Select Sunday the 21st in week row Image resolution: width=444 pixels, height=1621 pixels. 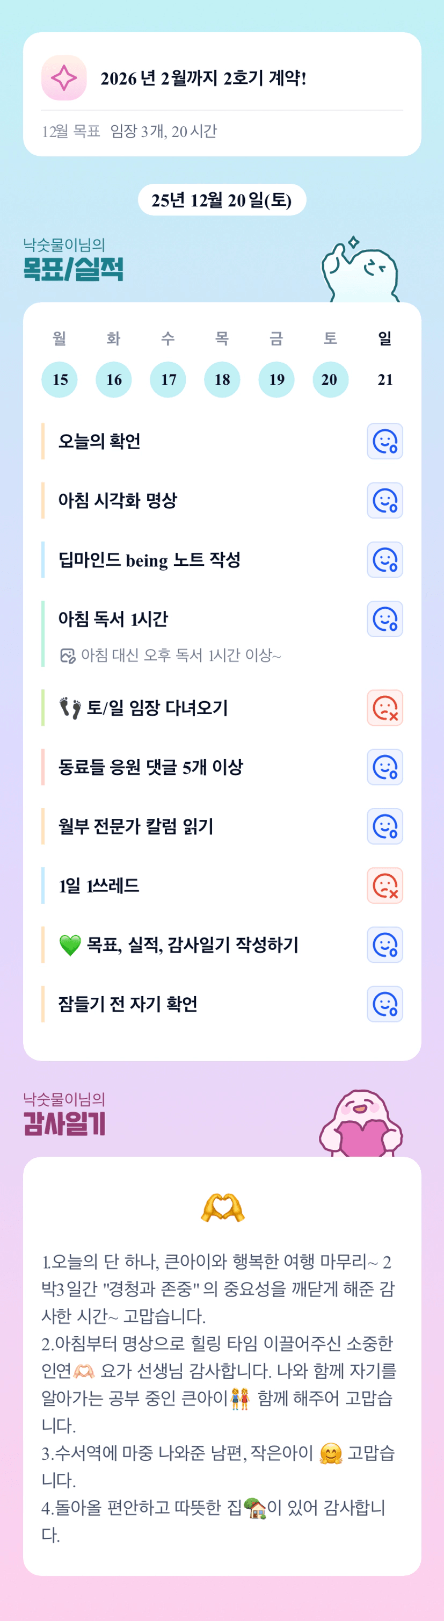385,379
